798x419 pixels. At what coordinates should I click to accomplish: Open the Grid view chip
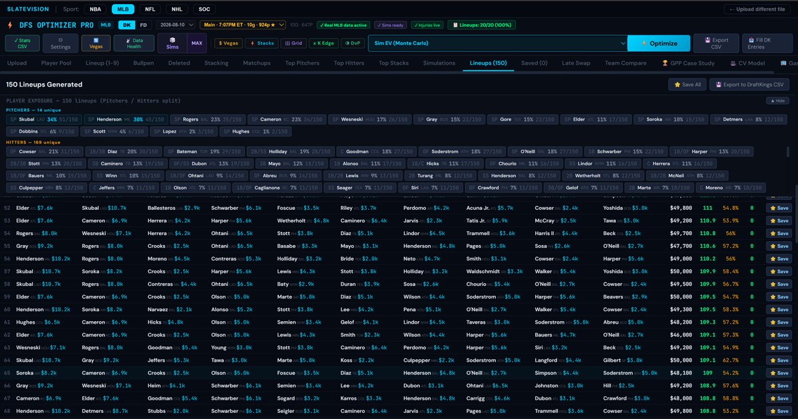[294, 43]
